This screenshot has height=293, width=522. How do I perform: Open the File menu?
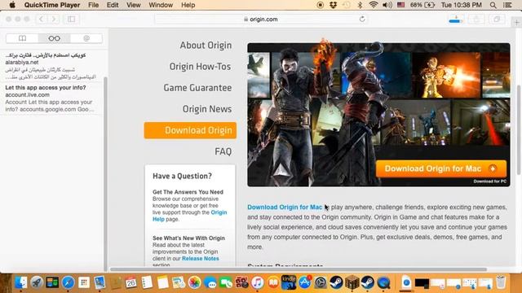[x=93, y=5]
